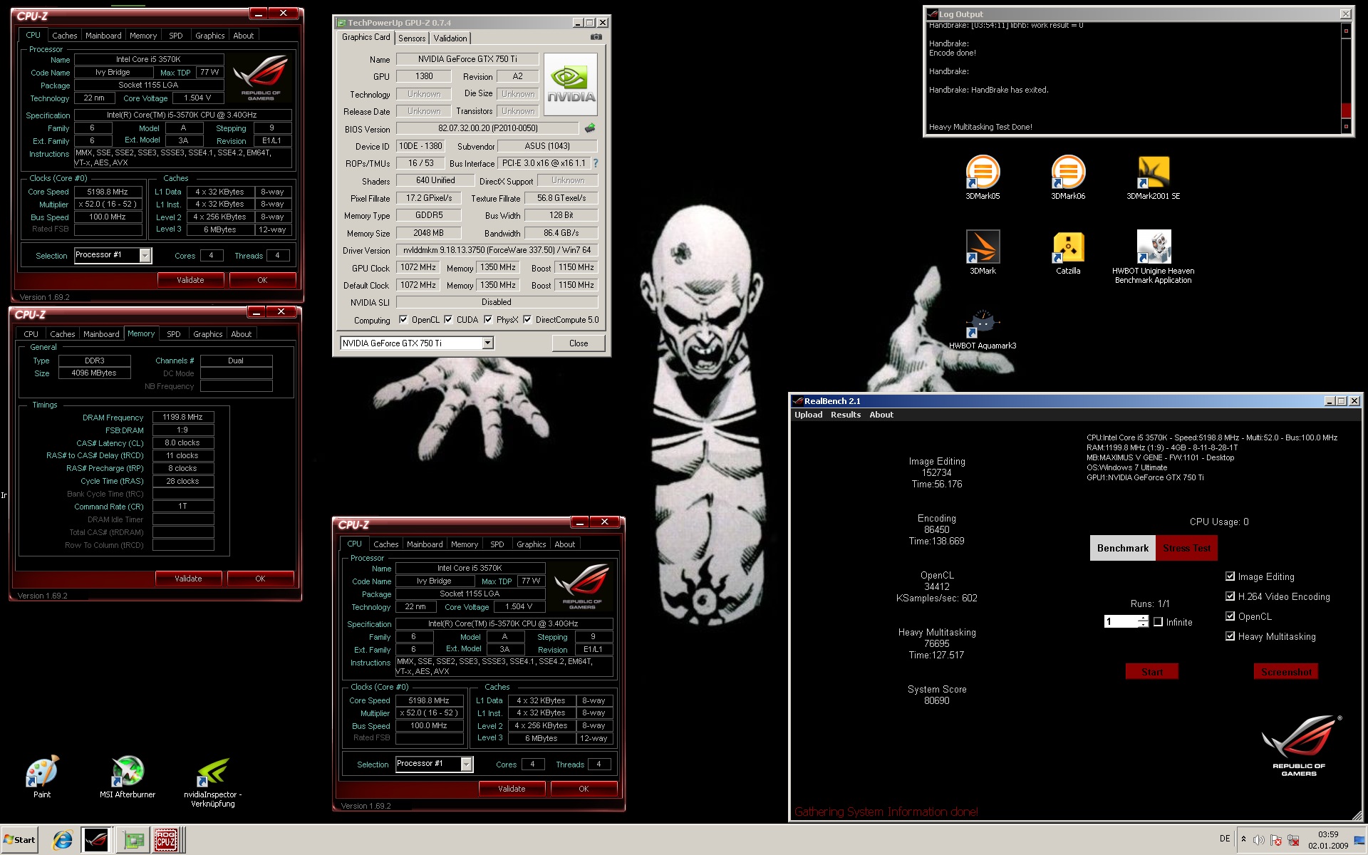The height and width of the screenshot is (855, 1368).
Task: Click OK in the Memory CPU-Z window
Action: point(260,579)
